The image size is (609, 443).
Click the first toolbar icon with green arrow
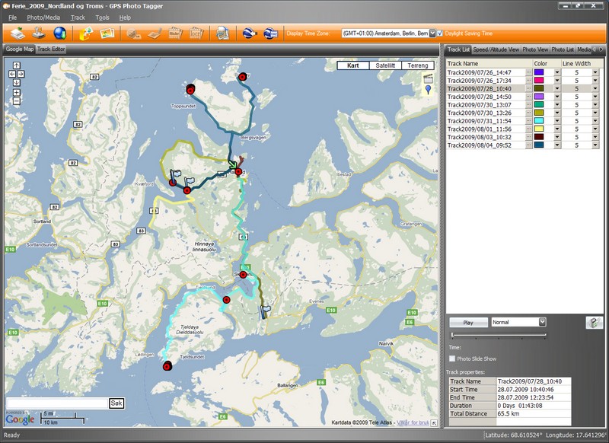(16, 33)
